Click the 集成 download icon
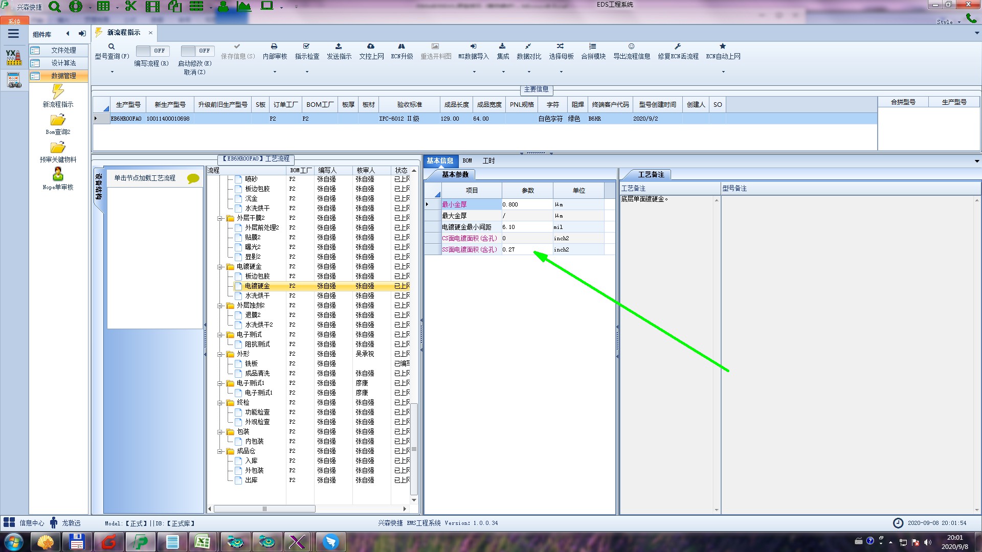This screenshot has width=982, height=552. (x=502, y=47)
